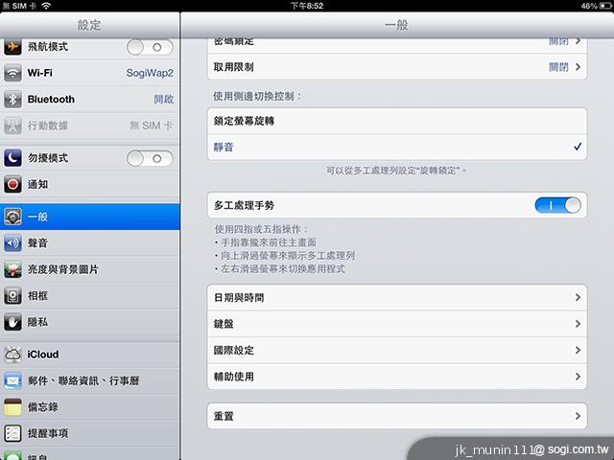The image size is (614, 460).
Task: Tap the General (一般) gear icon
Action: [x=12, y=217]
